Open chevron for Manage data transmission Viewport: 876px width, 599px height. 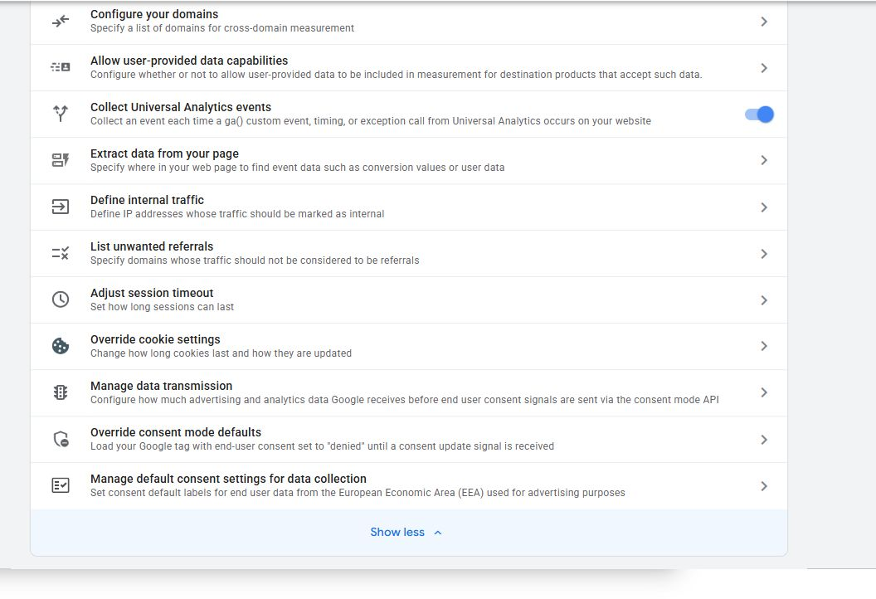pos(764,392)
